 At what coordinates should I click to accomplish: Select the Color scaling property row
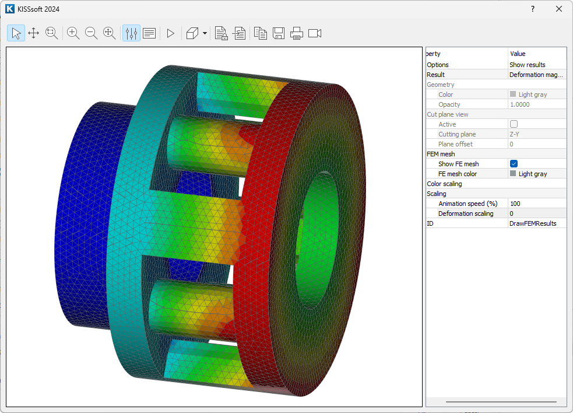[x=466, y=184]
